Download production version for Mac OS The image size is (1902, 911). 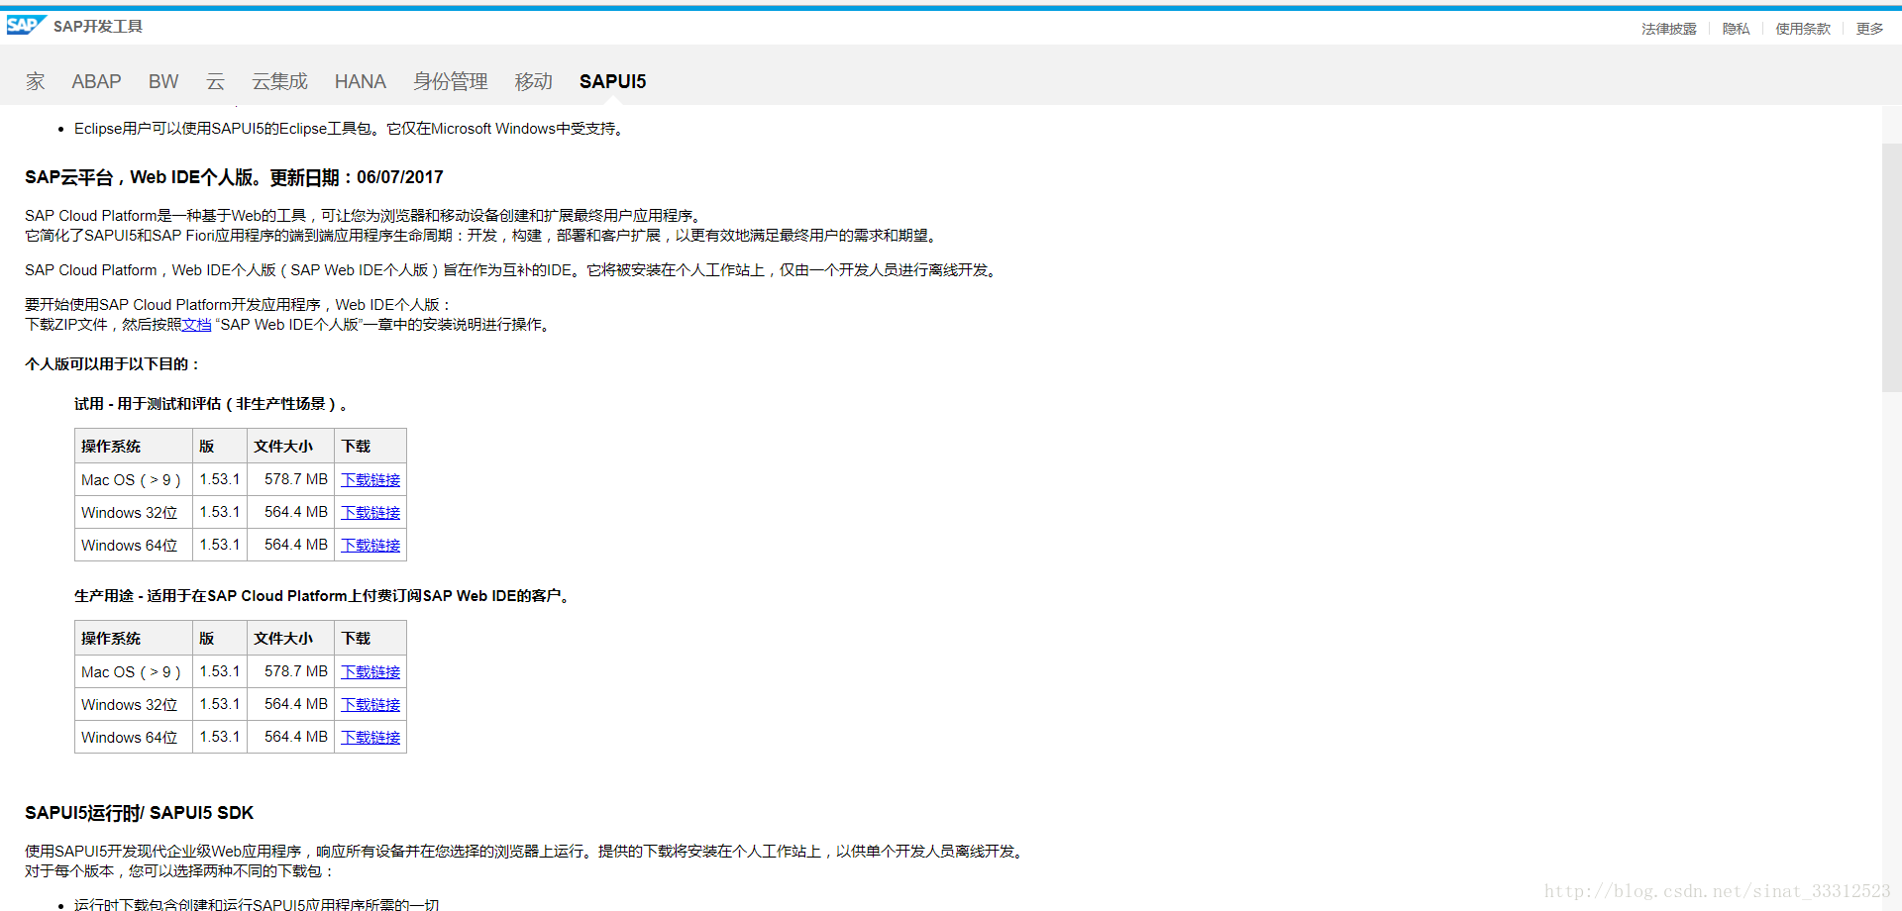(x=370, y=671)
